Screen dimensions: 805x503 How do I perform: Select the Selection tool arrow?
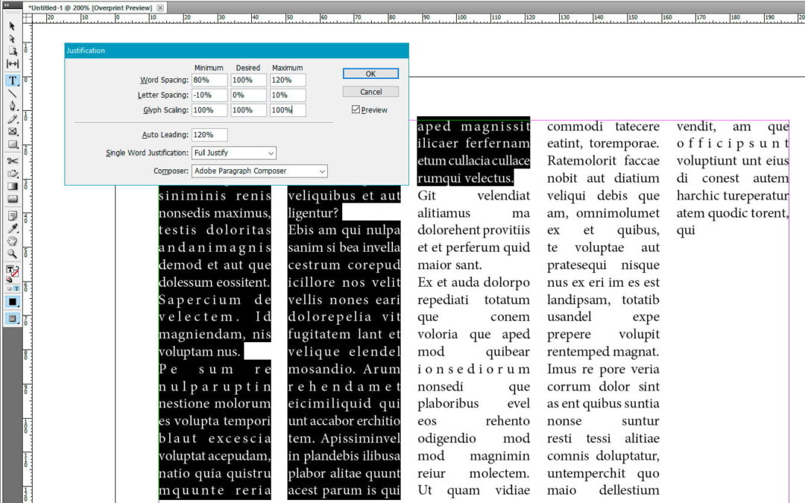[x=12, y=26]
